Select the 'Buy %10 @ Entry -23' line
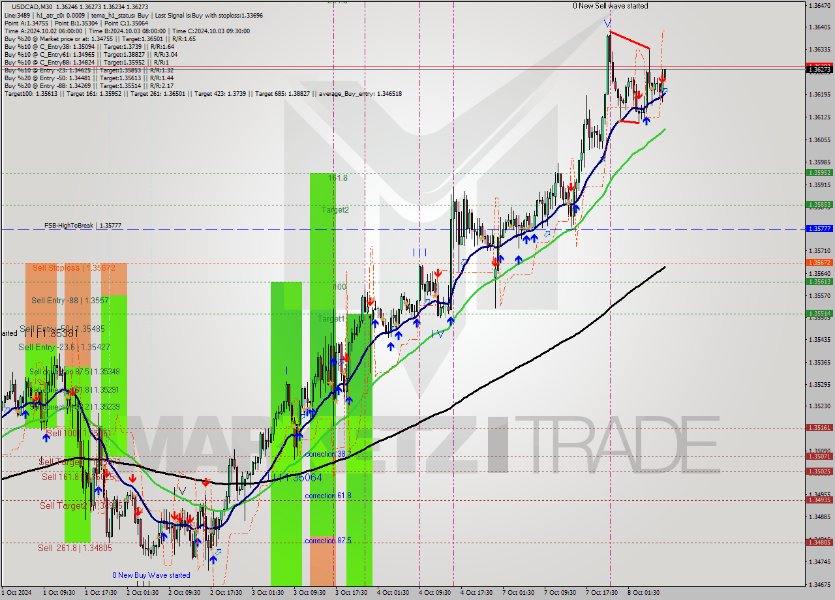Viewport: 835px width, 600px height. (89, 70)
